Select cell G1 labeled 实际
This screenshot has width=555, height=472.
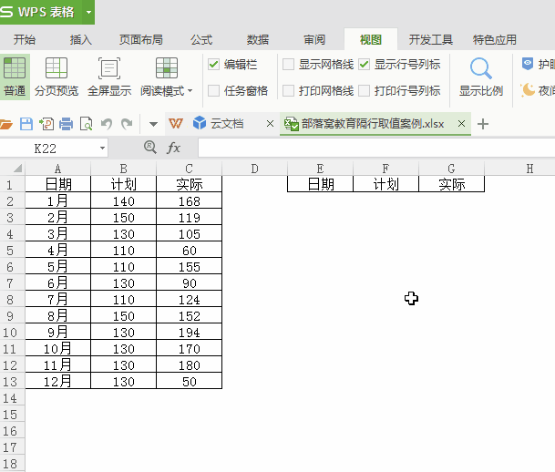(451, 184)
